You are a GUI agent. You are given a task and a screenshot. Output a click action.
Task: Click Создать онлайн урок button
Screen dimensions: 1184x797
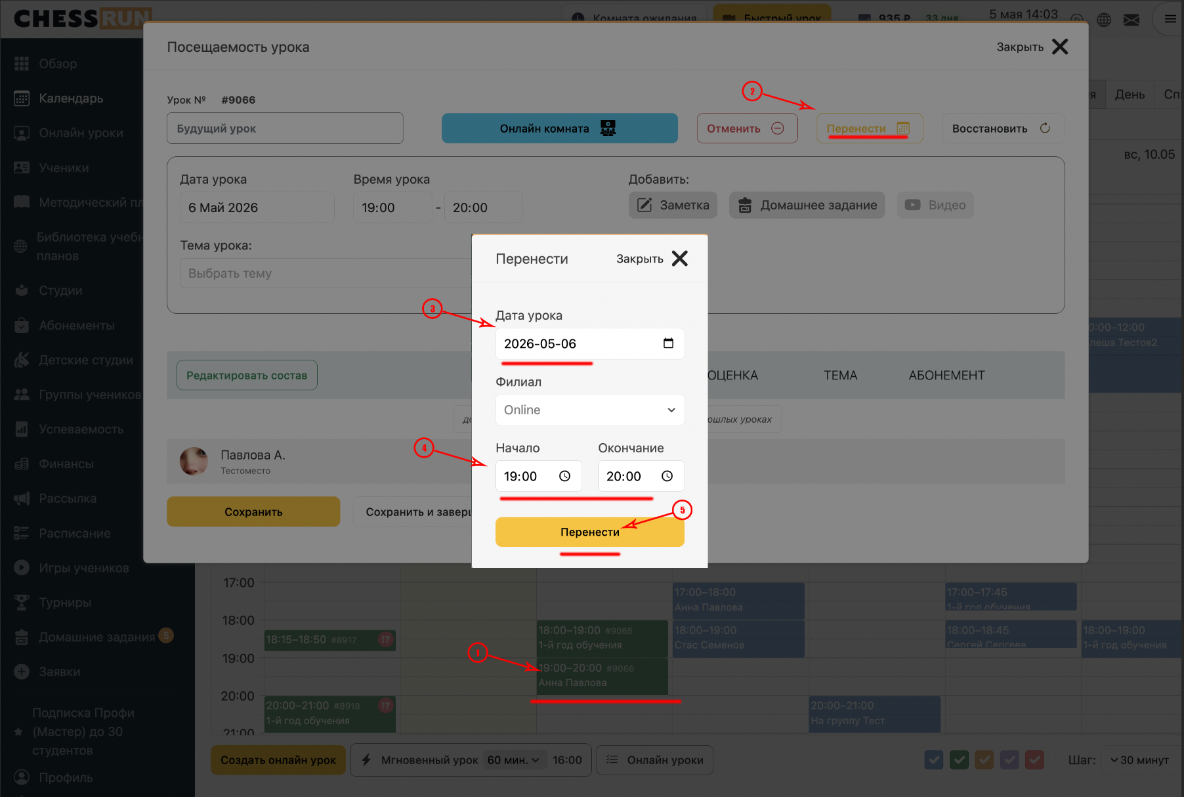pyautogui.click(x=278, y=760)
